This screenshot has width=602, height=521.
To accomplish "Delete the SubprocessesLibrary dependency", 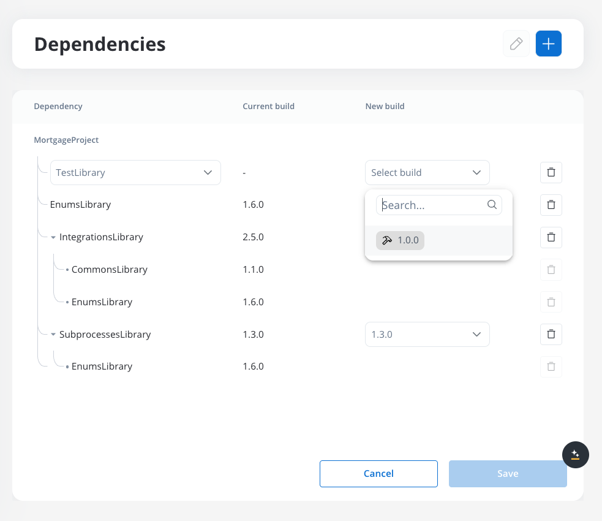I will coord(551,334).
